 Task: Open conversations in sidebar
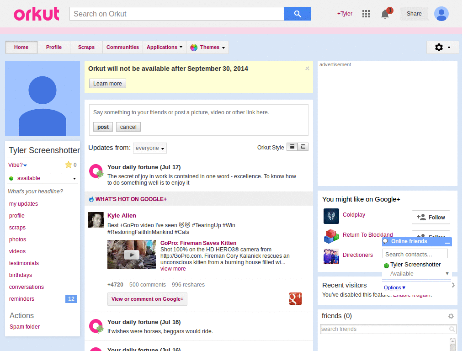click(27, 287)
